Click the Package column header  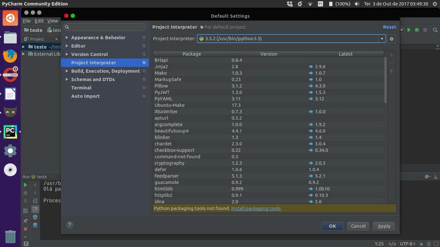tap(192, 54)
